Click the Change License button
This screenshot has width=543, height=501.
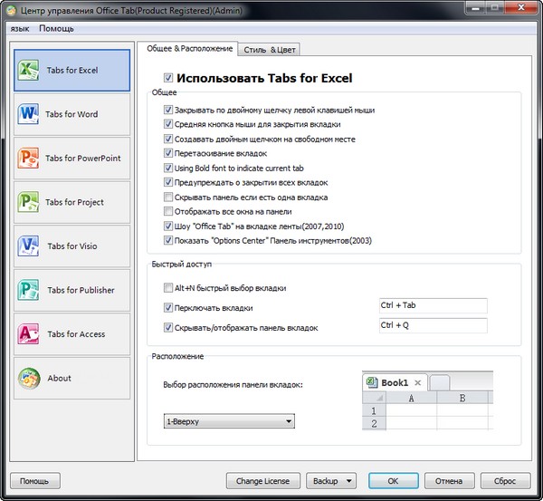(262, 481)
